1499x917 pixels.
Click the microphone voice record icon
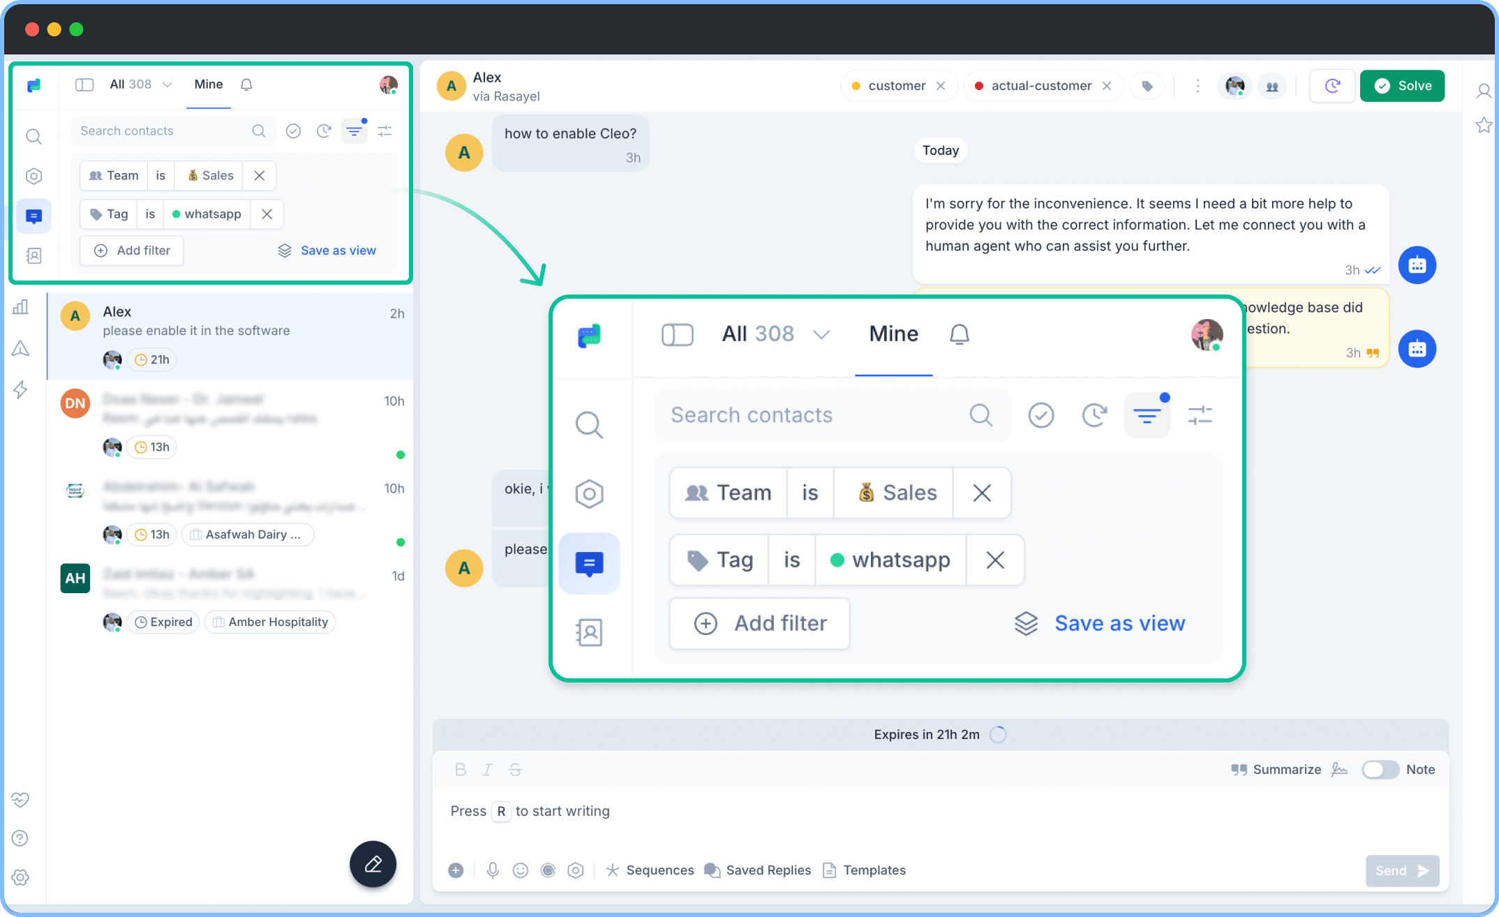tap(493, 870)
